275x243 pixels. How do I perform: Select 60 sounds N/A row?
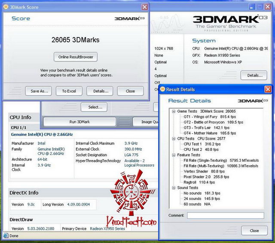coord(197,204)
